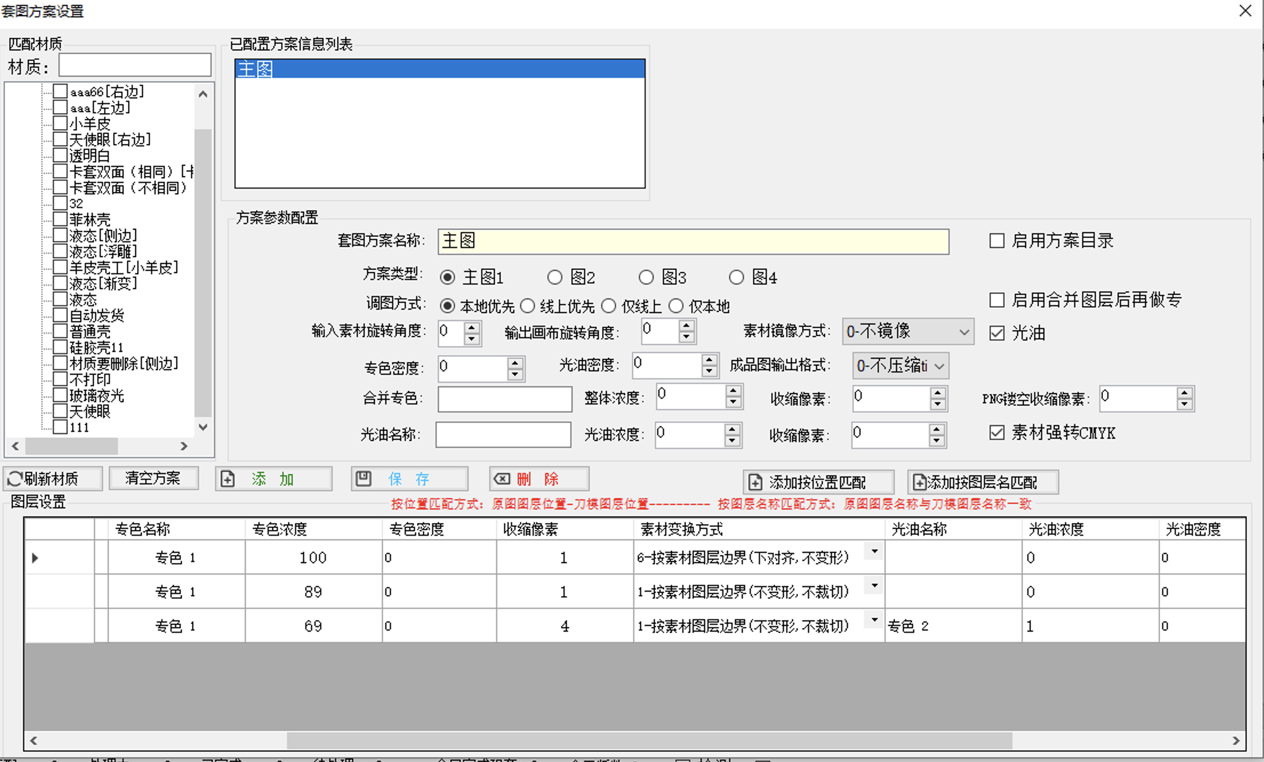Click the Add (添加) document icon
This screenshot has height=762, width=1264.
click(228, 479)
